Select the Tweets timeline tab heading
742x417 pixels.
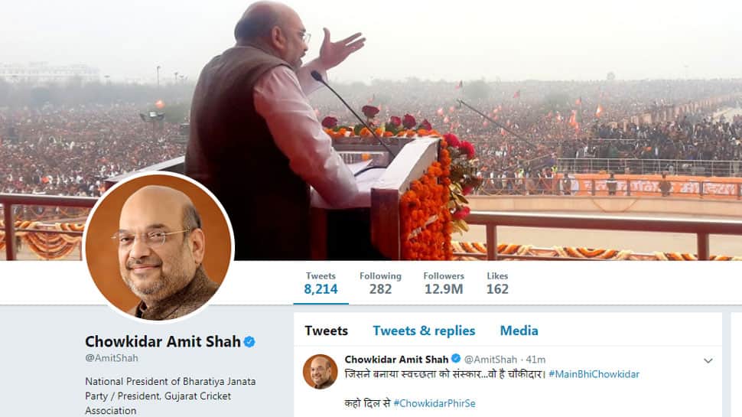click(326, 331)
